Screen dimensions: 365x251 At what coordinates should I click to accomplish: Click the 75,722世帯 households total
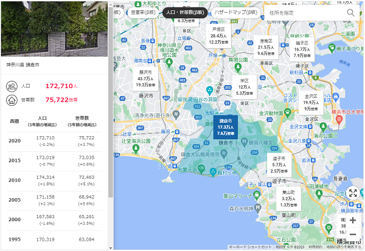click(61, 100)
